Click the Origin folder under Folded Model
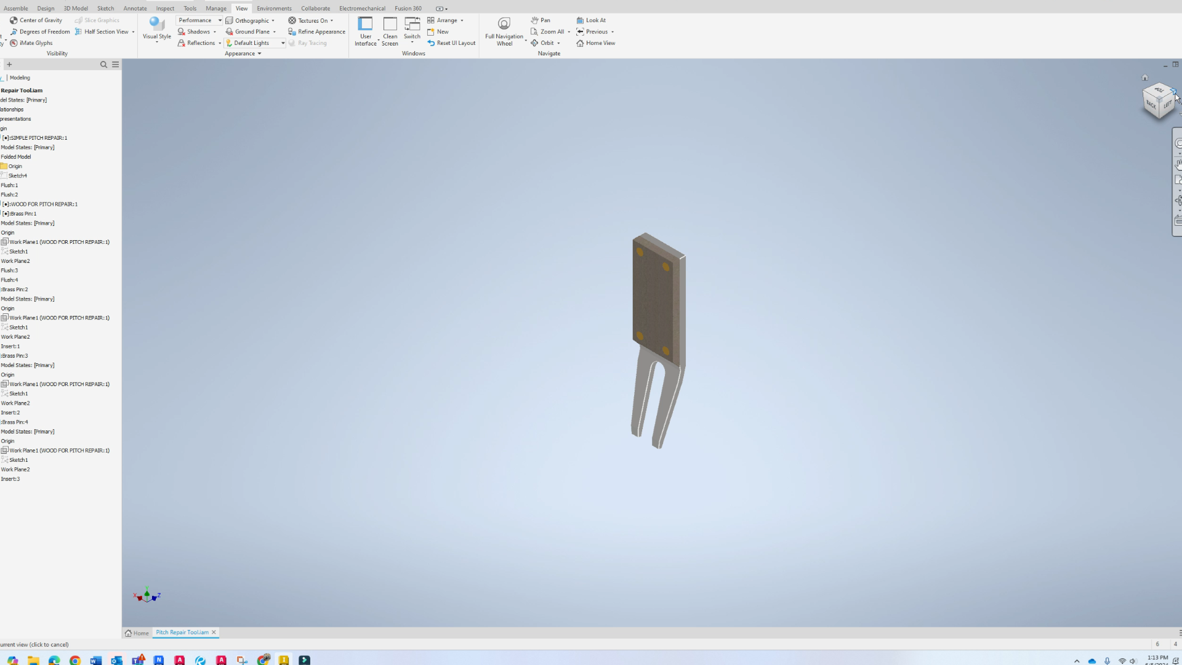Viewport: 1182px width, 665px height. [12, 166]
